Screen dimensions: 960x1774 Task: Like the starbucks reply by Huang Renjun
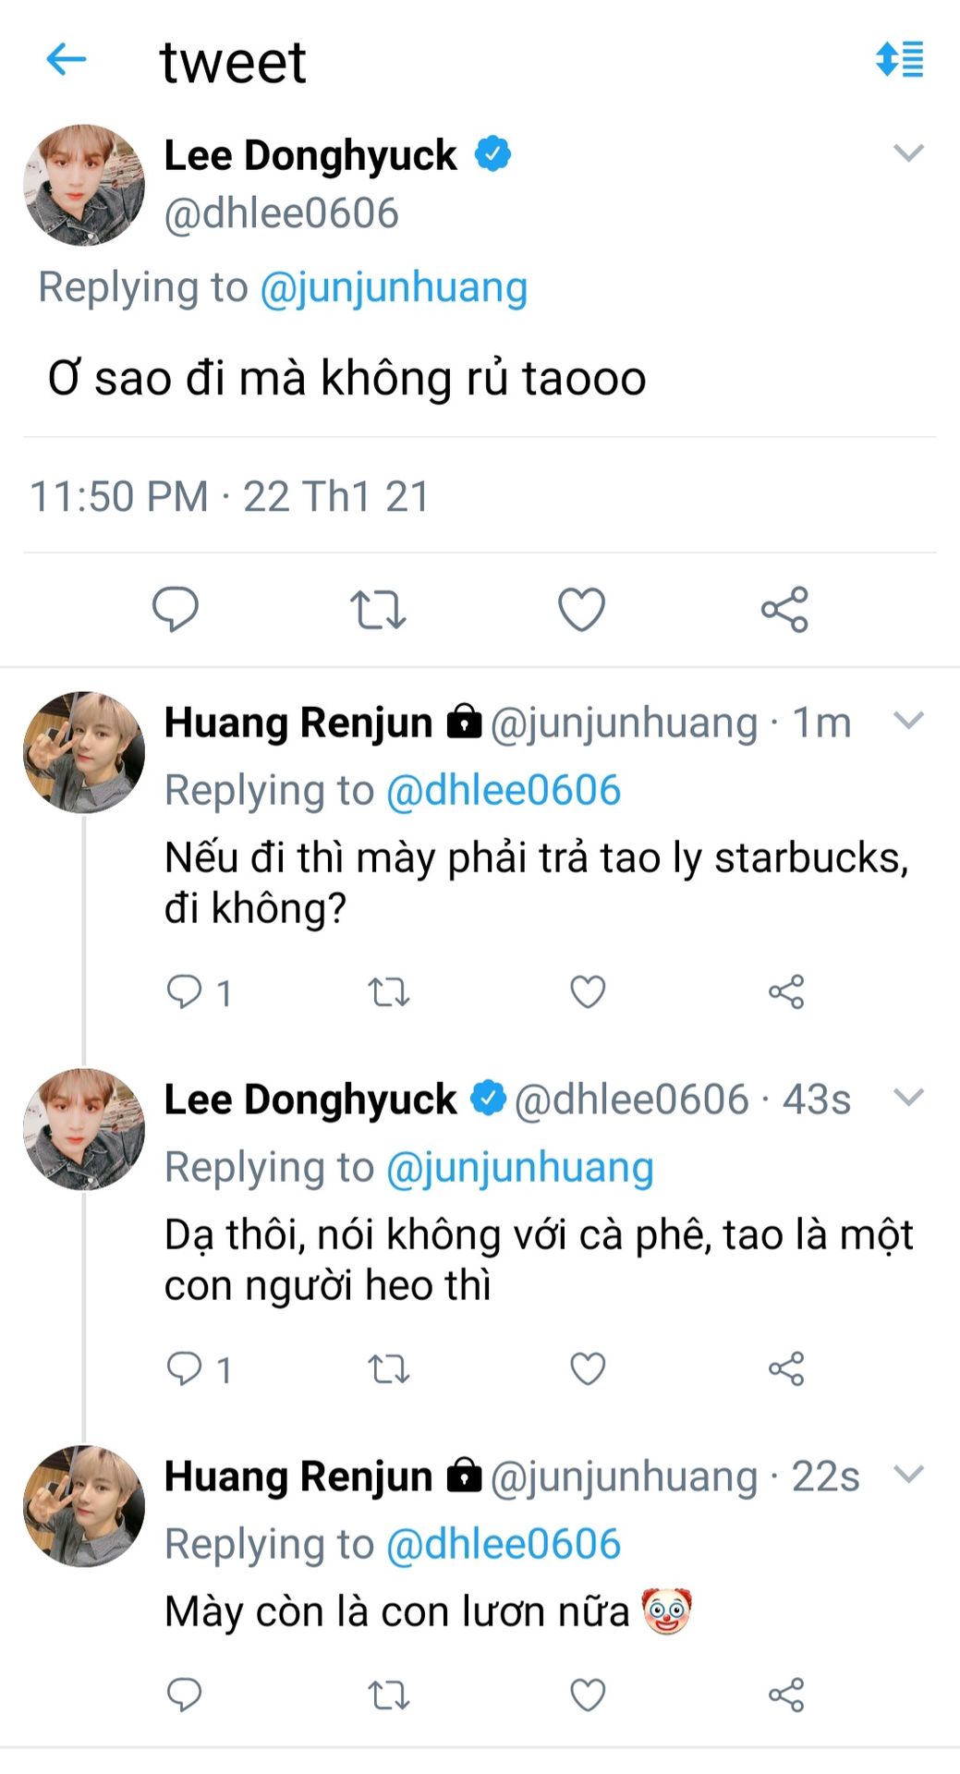[588, 992]
